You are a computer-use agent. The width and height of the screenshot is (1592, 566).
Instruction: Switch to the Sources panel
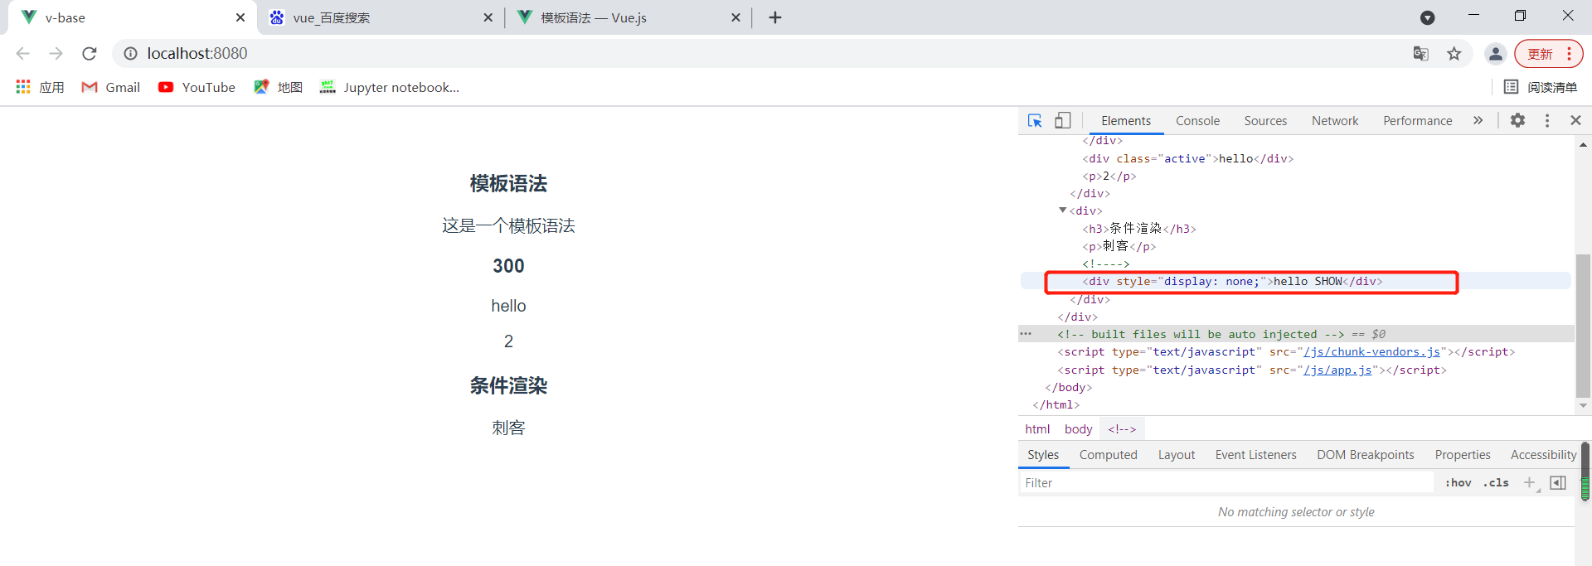point(1265,121)
